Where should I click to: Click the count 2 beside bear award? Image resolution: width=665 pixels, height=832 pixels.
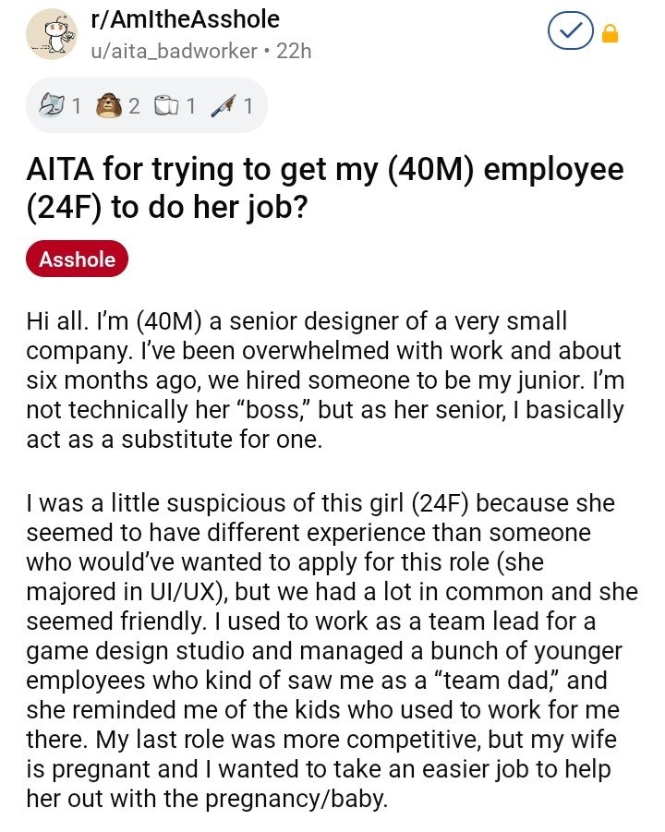tap(134, 106)
